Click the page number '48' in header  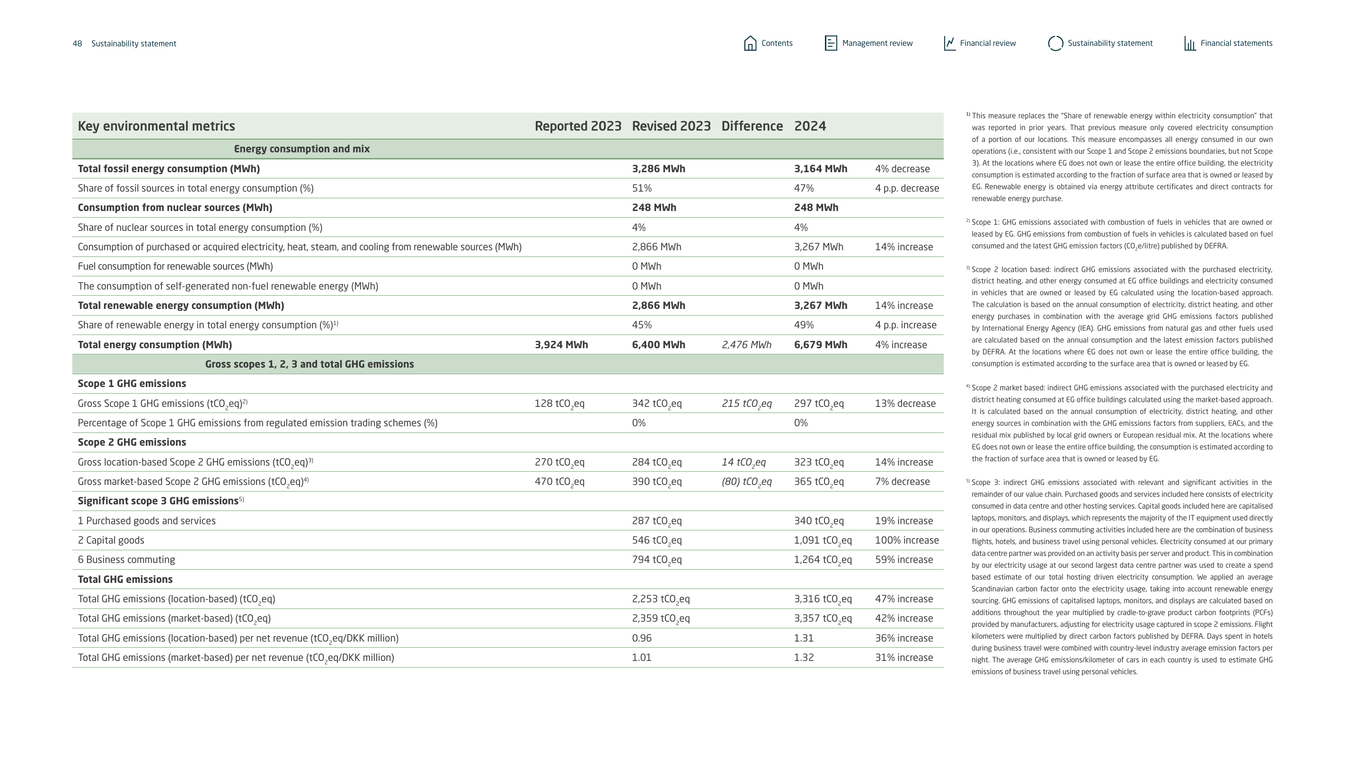click(77, 44)
